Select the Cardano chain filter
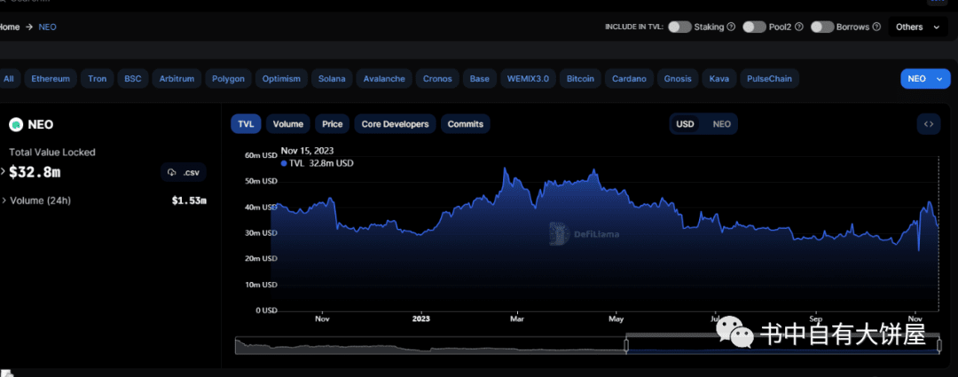958x377 pixels. (x=629, y=79)
